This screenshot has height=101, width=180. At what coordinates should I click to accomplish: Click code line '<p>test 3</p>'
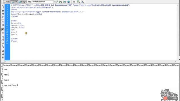pyautogui.click(x=17, y=27)
